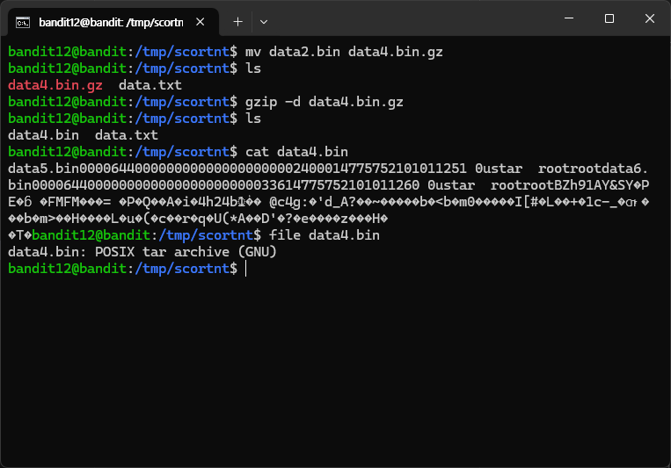Minimize the terminal window
This screenshot has height=468, width=671.
tap(569, 18)
